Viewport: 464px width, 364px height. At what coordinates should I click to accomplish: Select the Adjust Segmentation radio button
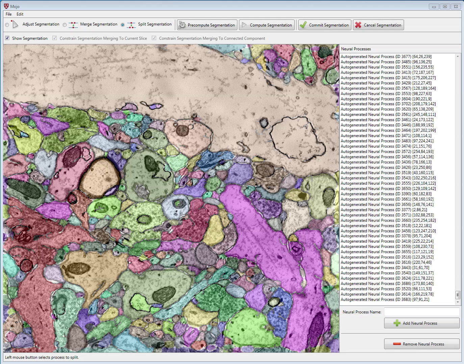coord(7,25)
